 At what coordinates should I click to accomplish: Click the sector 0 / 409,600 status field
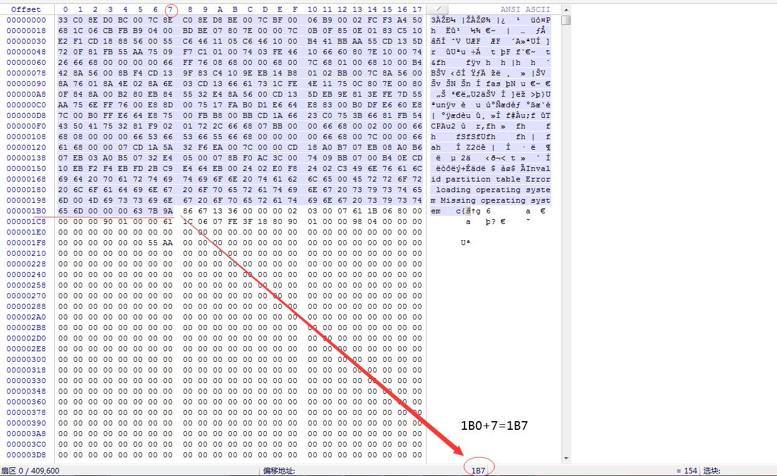[x=30, y=470]
